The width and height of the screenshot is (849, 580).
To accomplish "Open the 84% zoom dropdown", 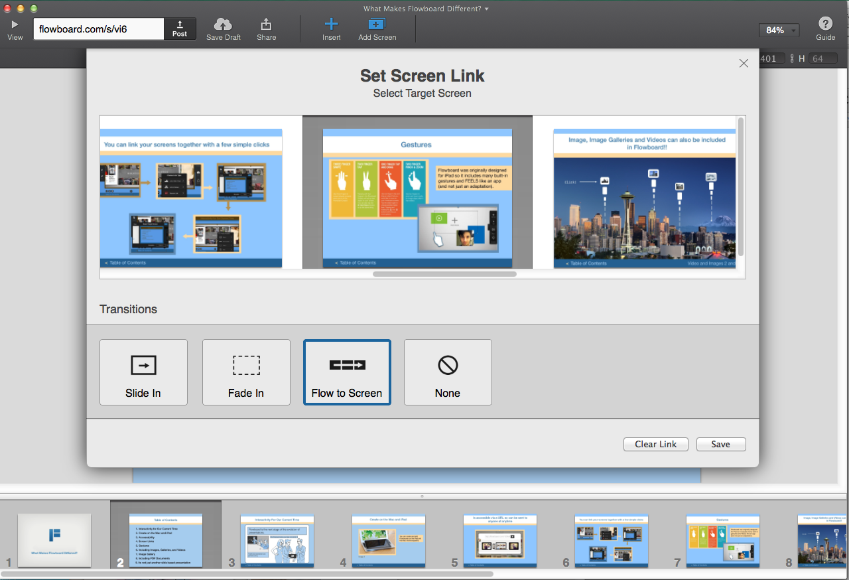I will point(779,31).
